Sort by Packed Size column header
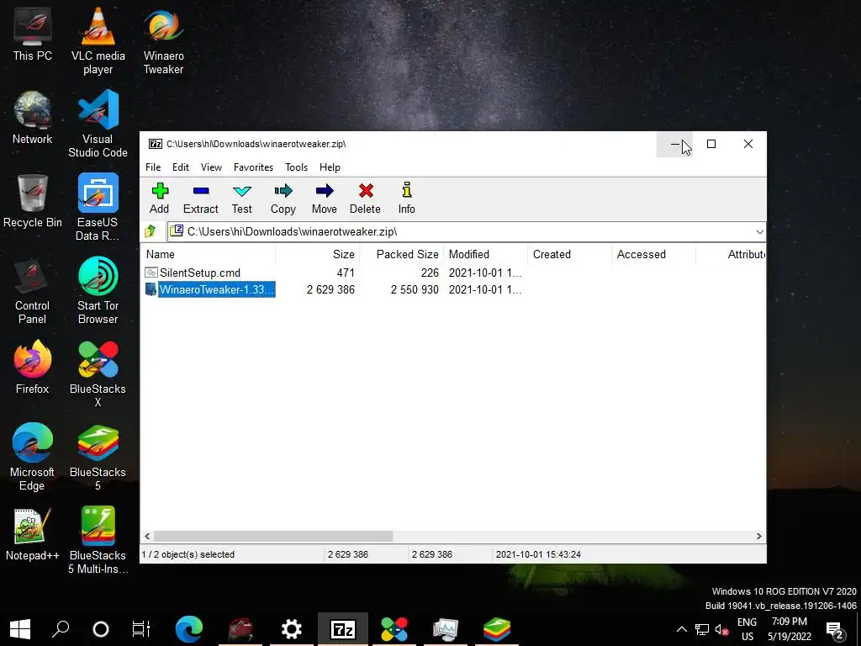This screenshot has height=646, width=861. pyautogui.click(x=401, y=254)
